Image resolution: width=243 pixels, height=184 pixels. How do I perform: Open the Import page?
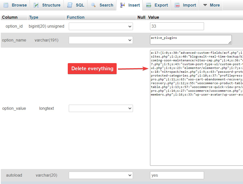coord(185,5)
